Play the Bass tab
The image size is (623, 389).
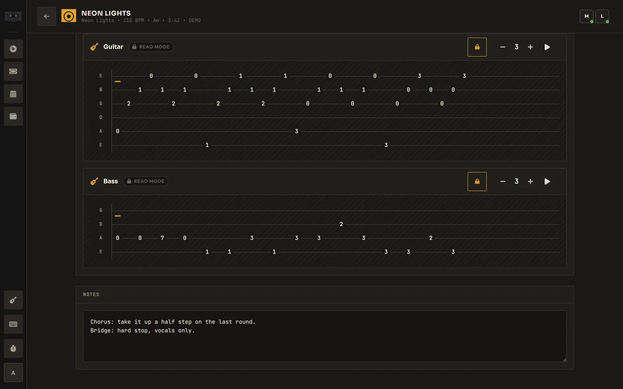(547, 182)
